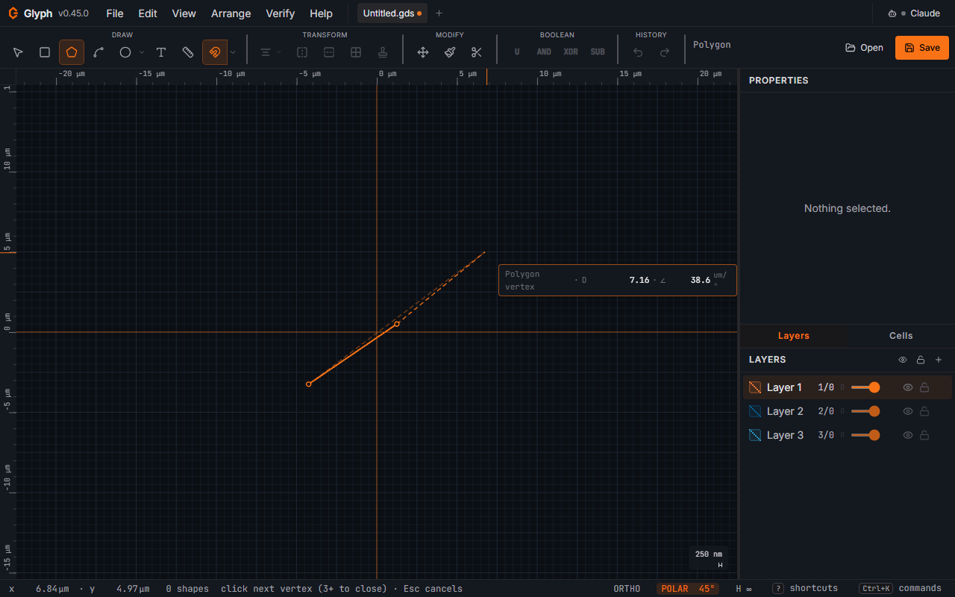Click the Save button
This screenshot has width=955, height=597.
pos(922,48)
